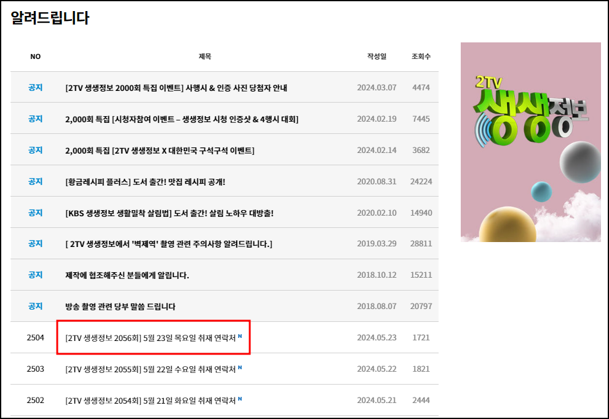Image resolution: width=609 pixels, height=419 pixels.
Task: Open the '벽제역' 촬영 관련 주의사항 notice
Action: click(x=169, y=244)
